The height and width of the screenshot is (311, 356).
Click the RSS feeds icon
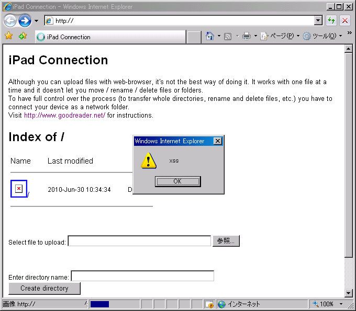click(228, 36)
